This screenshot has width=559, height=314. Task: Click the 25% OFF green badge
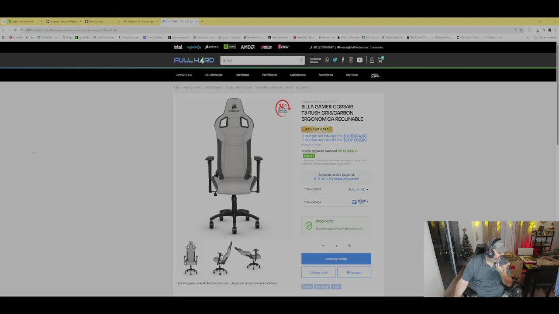pos(309,156)
